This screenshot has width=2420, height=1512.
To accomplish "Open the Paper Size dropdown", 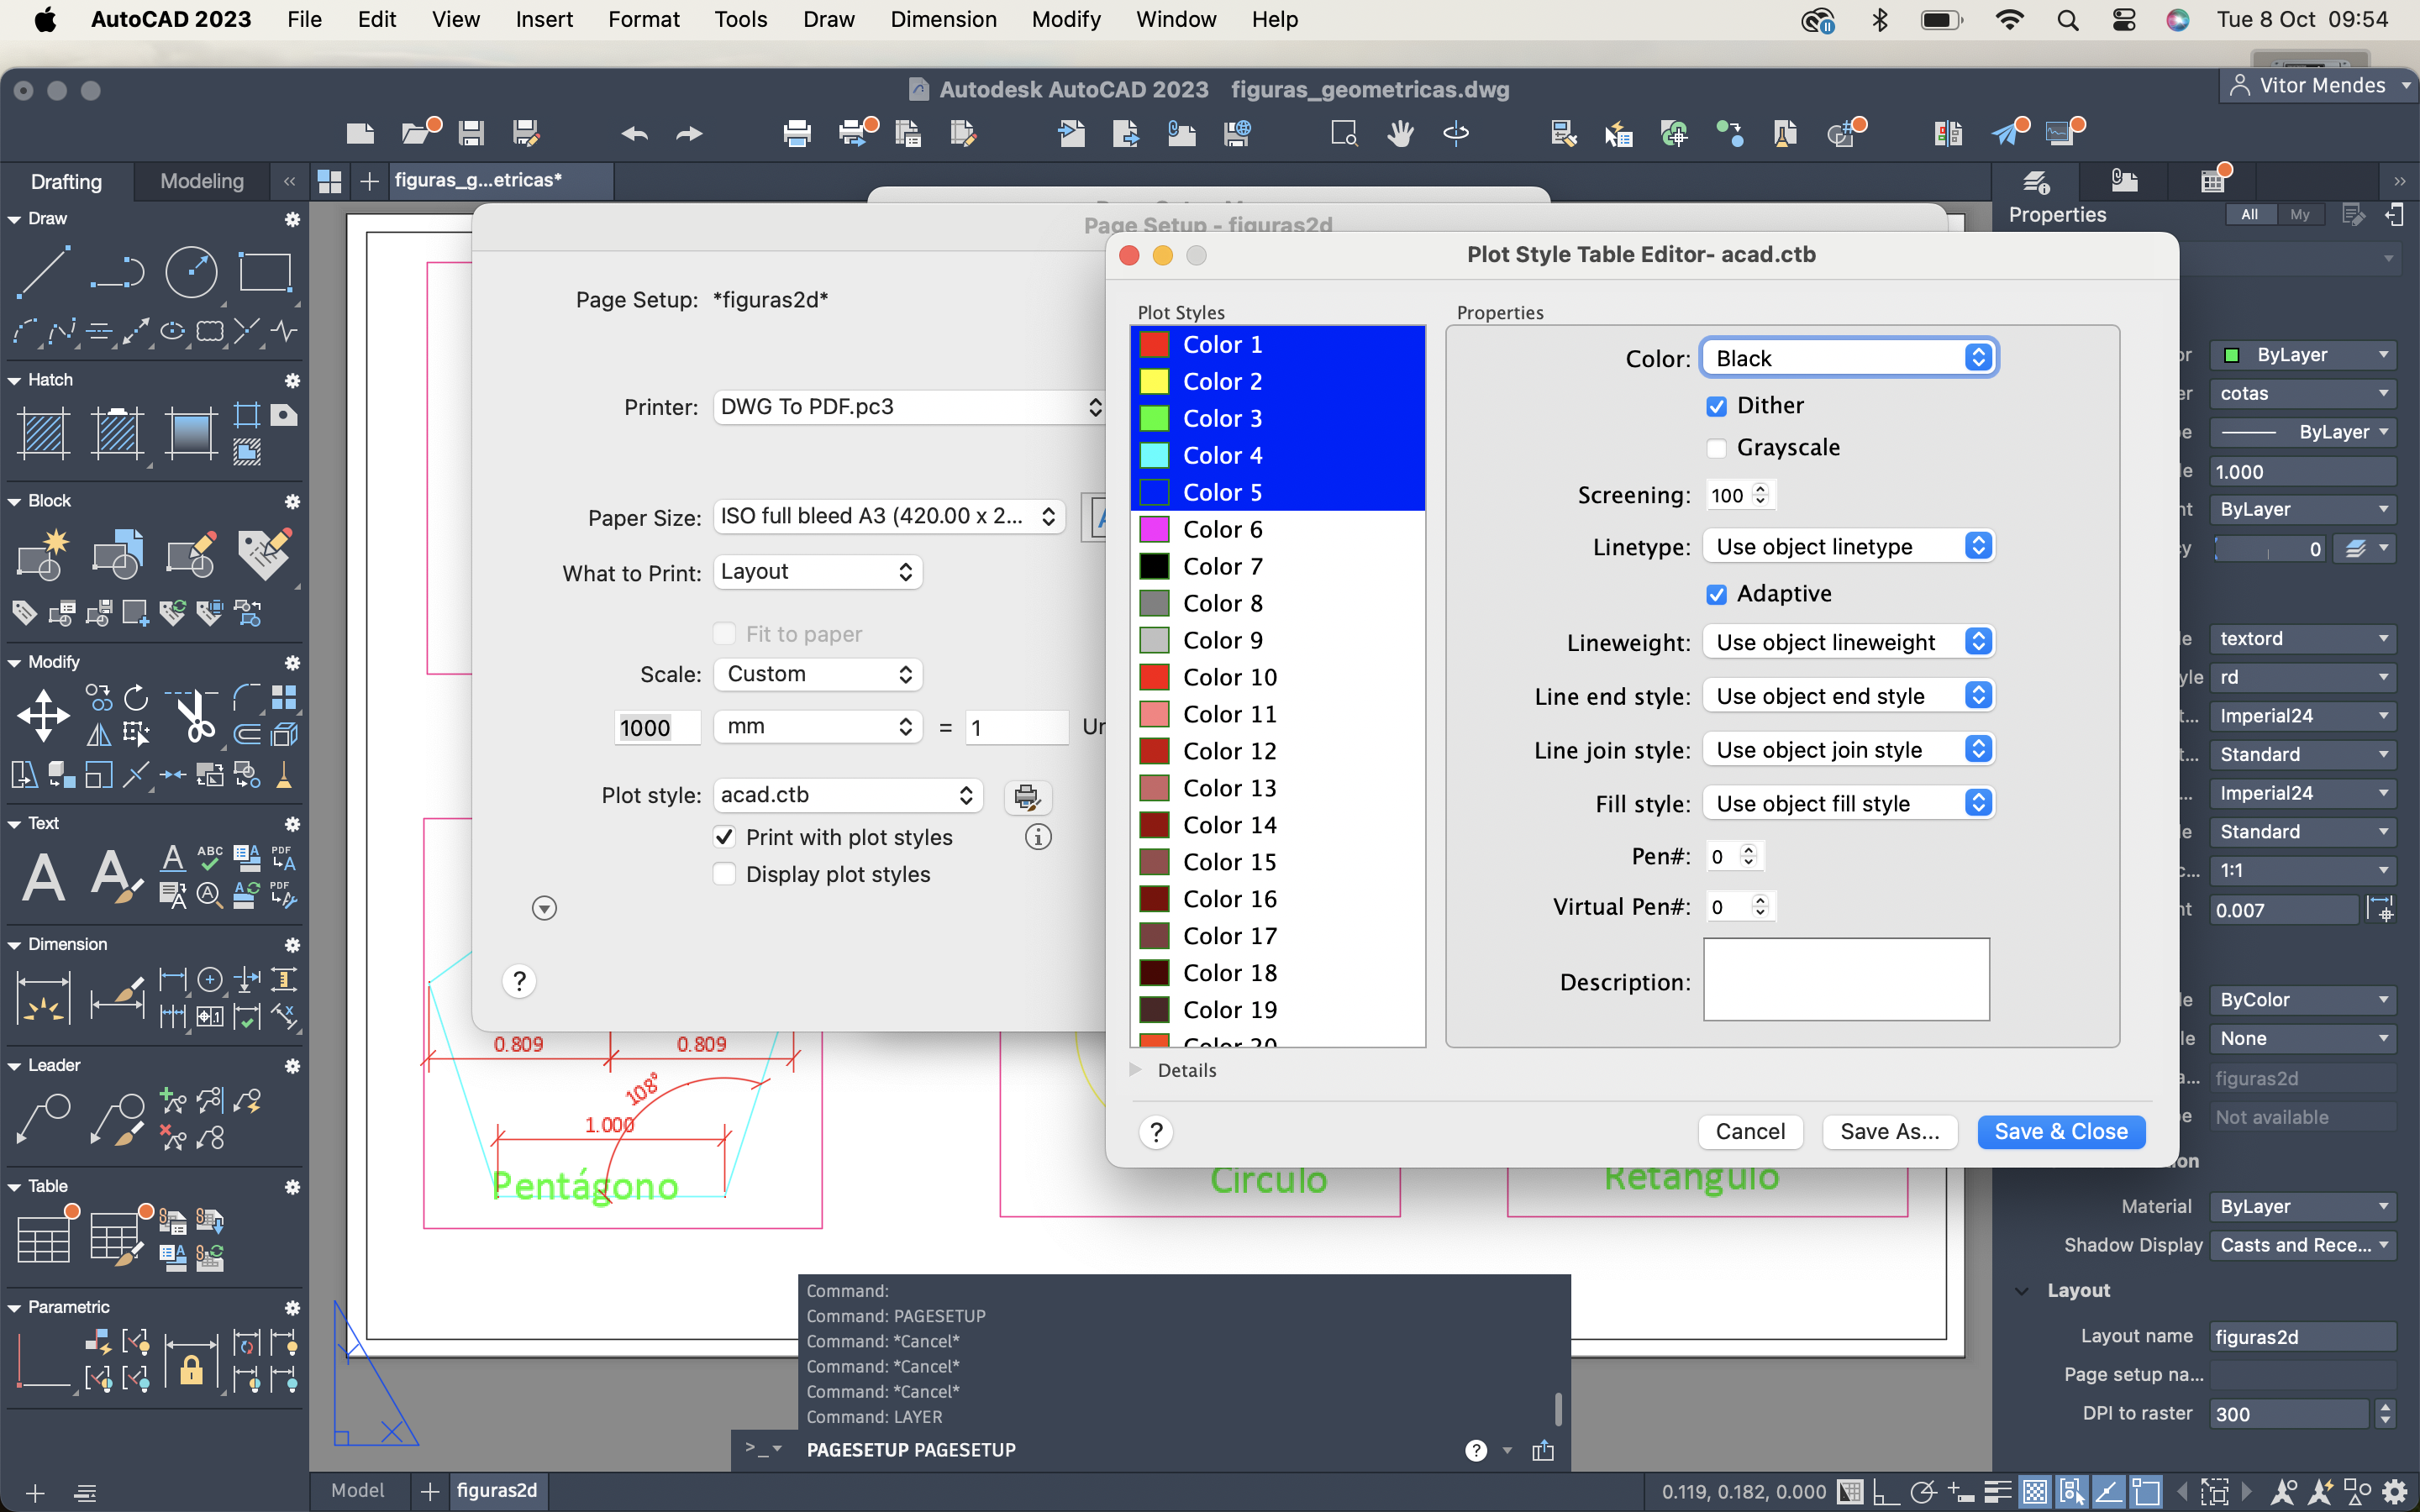I will [x=889, y=516].
